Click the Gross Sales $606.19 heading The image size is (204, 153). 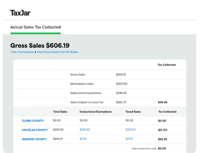[40, 45]
